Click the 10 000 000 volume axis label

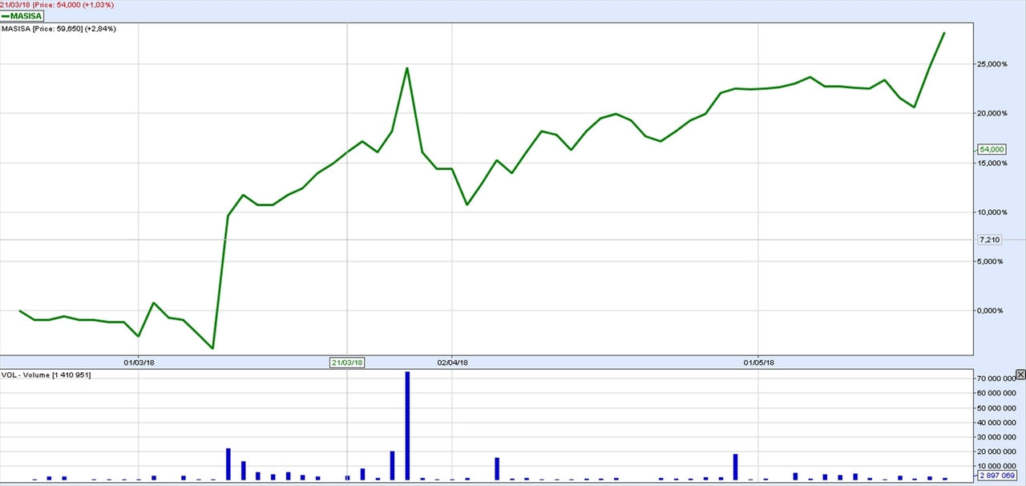[996, 466]
